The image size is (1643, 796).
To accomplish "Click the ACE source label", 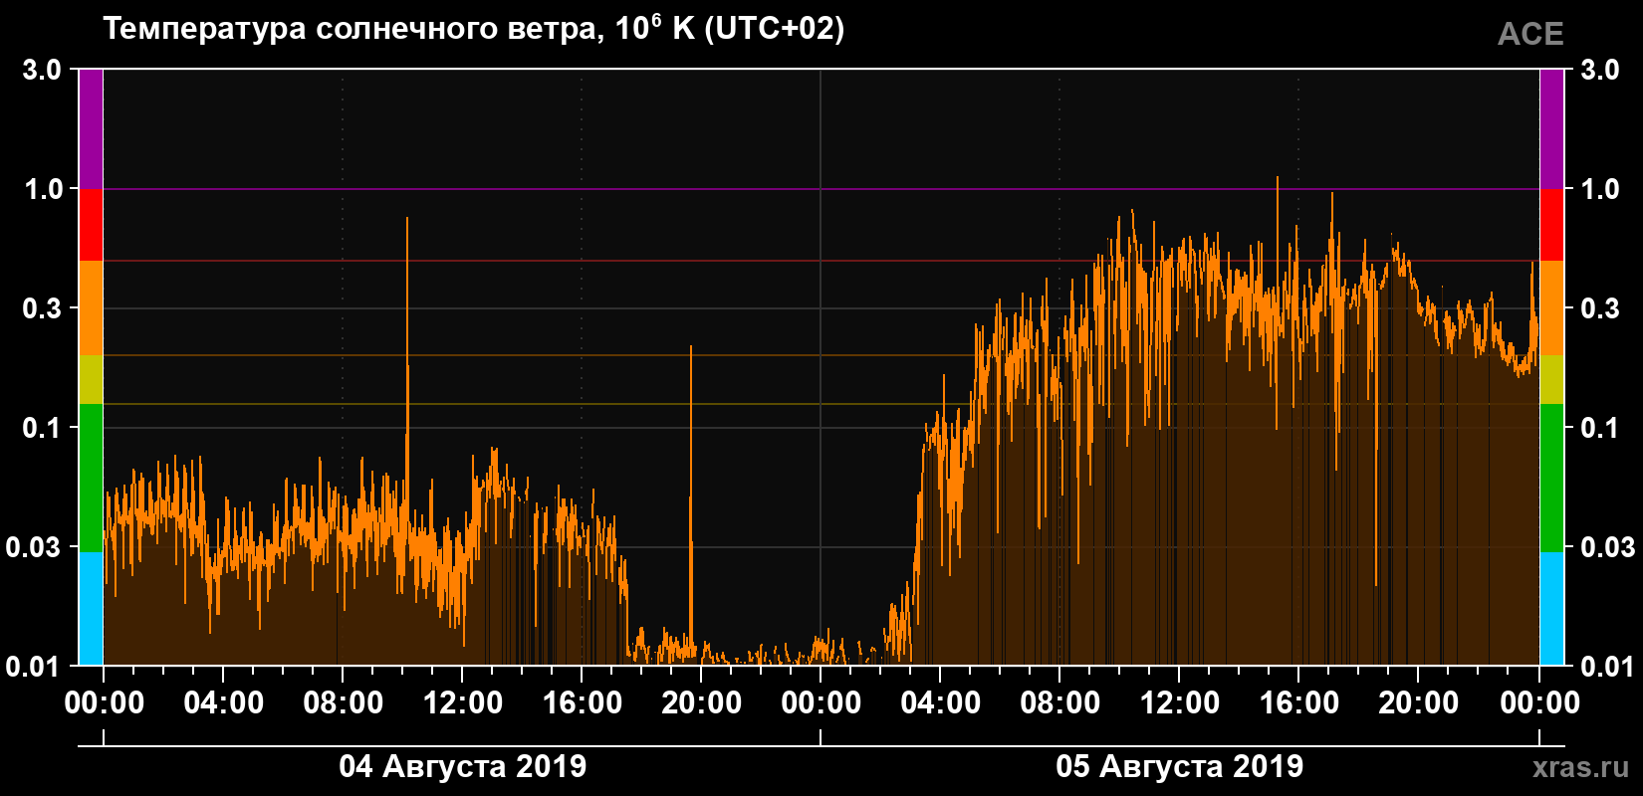I will point(1530,34).
